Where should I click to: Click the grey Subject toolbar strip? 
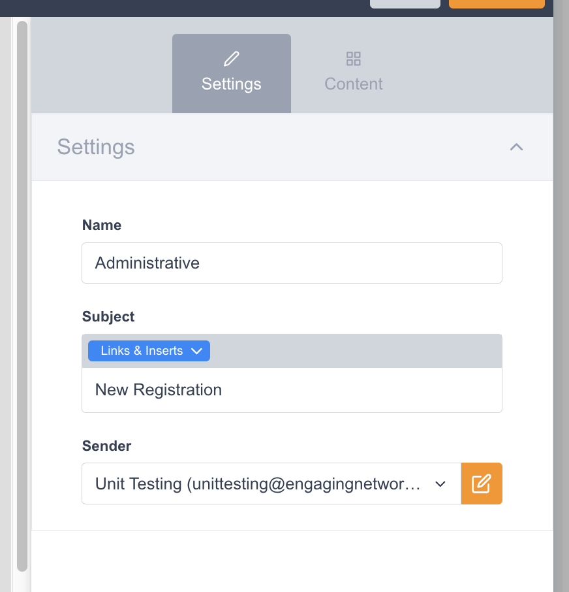pyautogui.click(x=356, y=351)
